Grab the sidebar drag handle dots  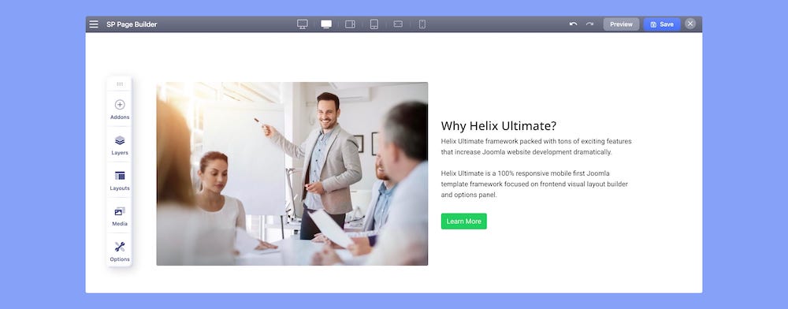point(120,84)
